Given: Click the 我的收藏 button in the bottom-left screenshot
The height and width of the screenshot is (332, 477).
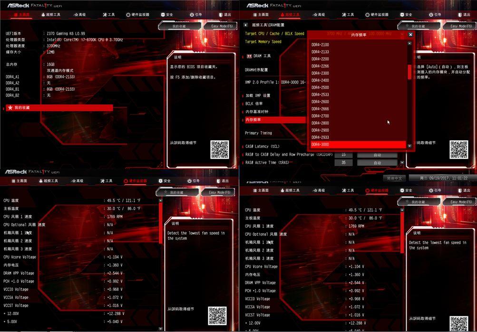Looking at the screenshot, I should pyautogui.click(x=177, y=192).
